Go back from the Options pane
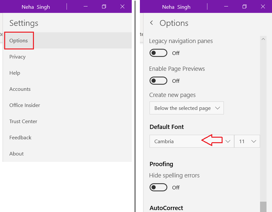Screen dimensions: 272x212 coord(152,23)
